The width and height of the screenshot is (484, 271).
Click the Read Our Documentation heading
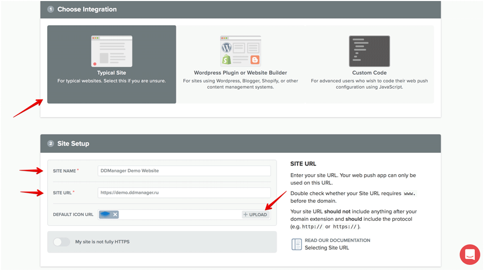pyautogui.click(x=337, y=240)
